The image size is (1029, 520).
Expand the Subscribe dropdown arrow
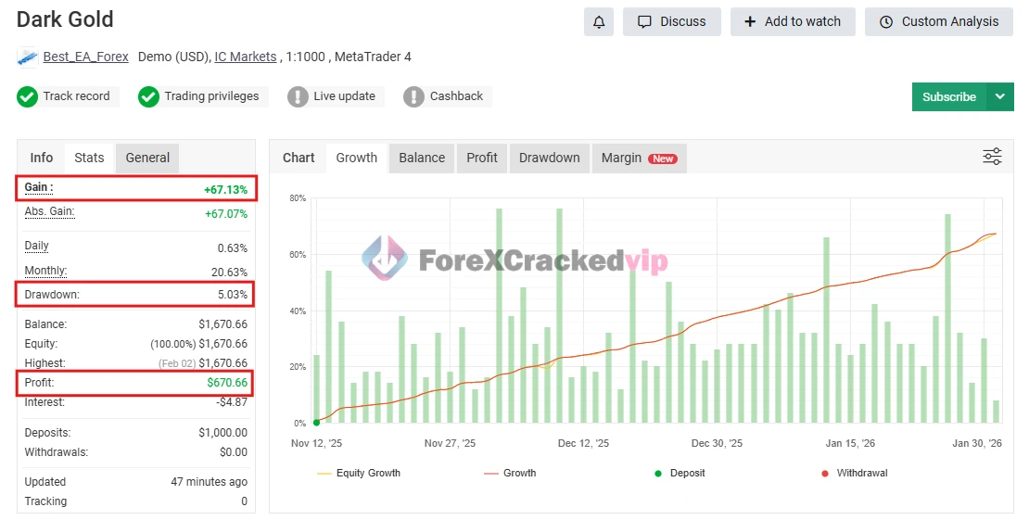(x=999, y=96)
